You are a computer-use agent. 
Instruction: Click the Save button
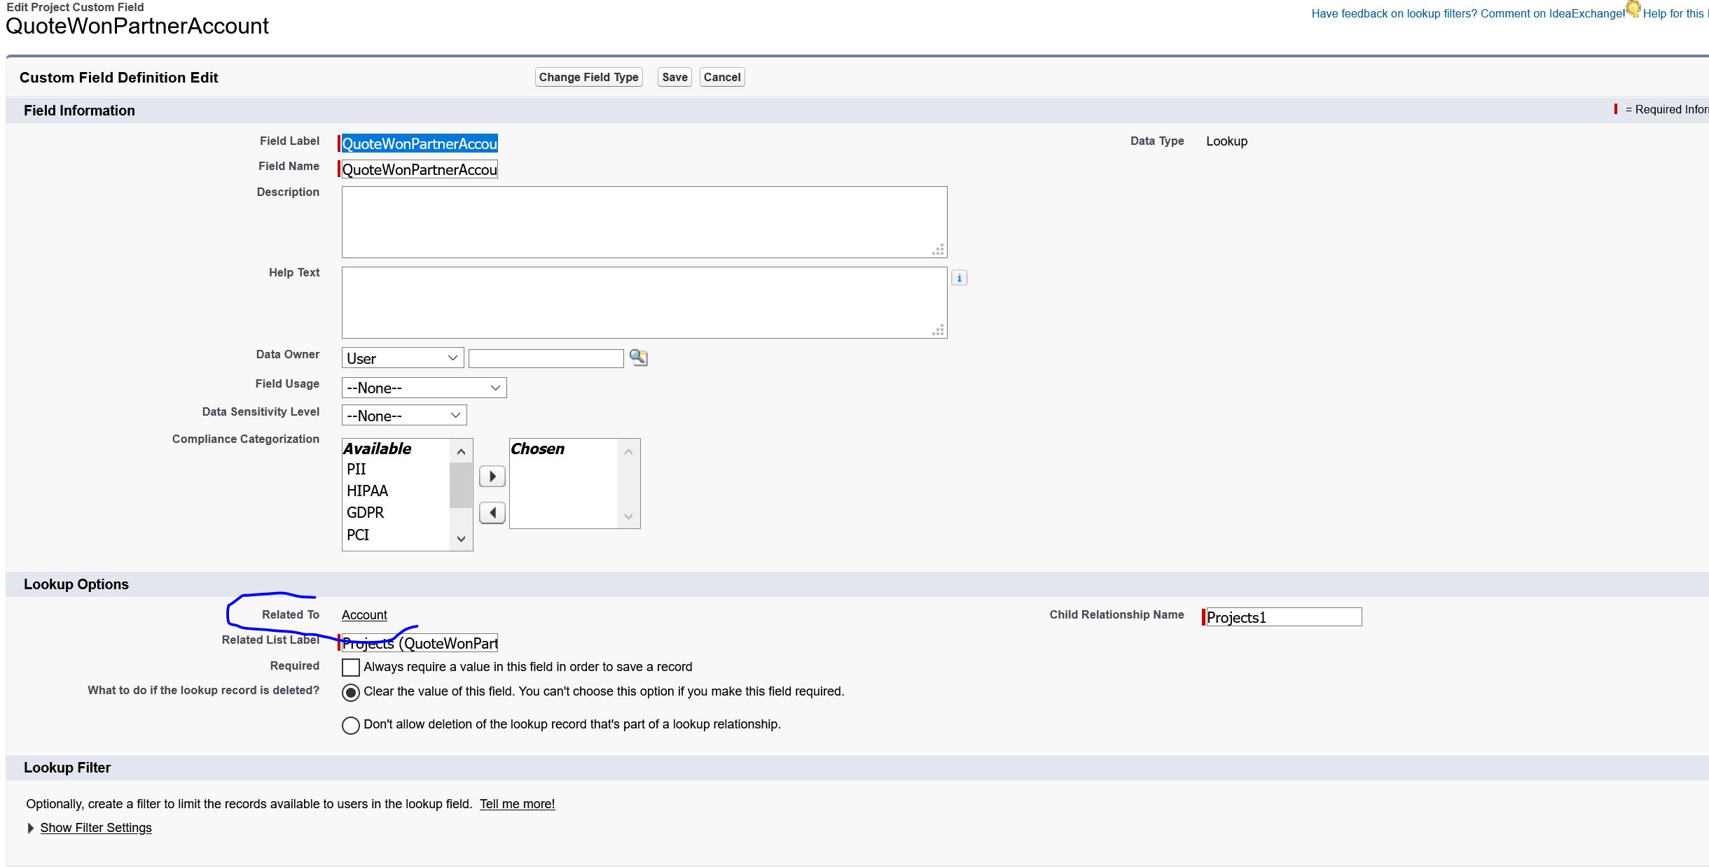click(x=674, y=77)
